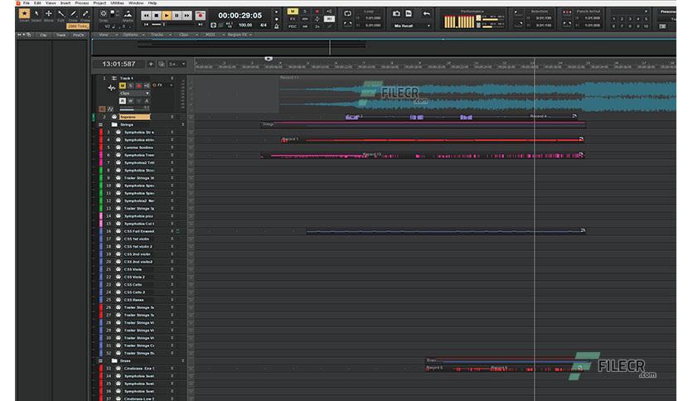
Task: Open the Region FX menu button
Action: 239,35
